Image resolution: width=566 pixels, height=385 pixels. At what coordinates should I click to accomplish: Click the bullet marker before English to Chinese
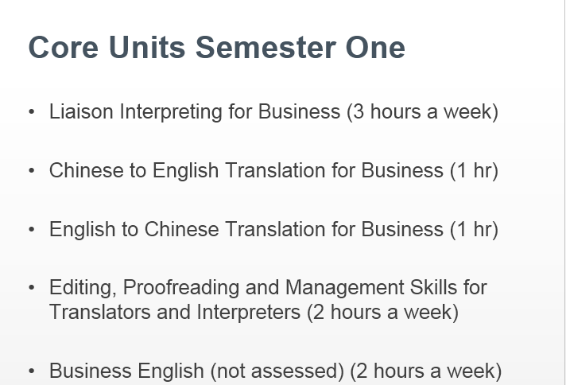click(x=32, y=230)
